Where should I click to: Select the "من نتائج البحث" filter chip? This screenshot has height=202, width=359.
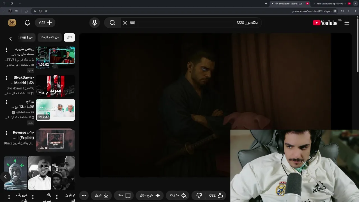point(50,37)
